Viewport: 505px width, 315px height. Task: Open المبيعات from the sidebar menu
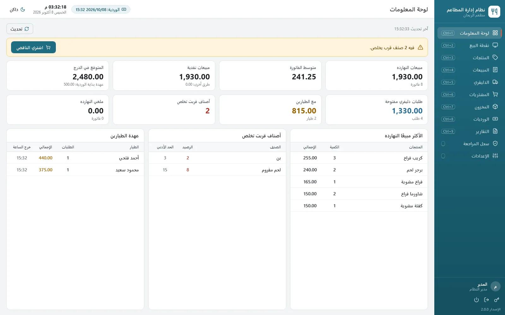pos(469,70)
